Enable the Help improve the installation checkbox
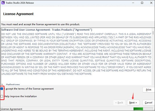 2,96
